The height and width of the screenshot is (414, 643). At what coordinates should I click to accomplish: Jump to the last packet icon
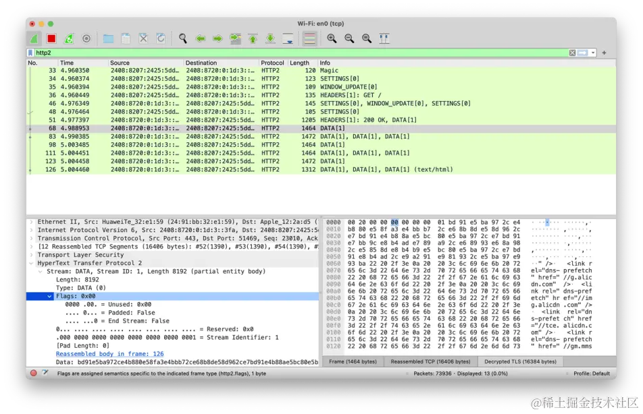(270, 38)
